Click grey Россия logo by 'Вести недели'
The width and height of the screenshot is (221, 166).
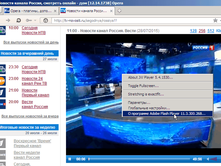click(3, 155)
